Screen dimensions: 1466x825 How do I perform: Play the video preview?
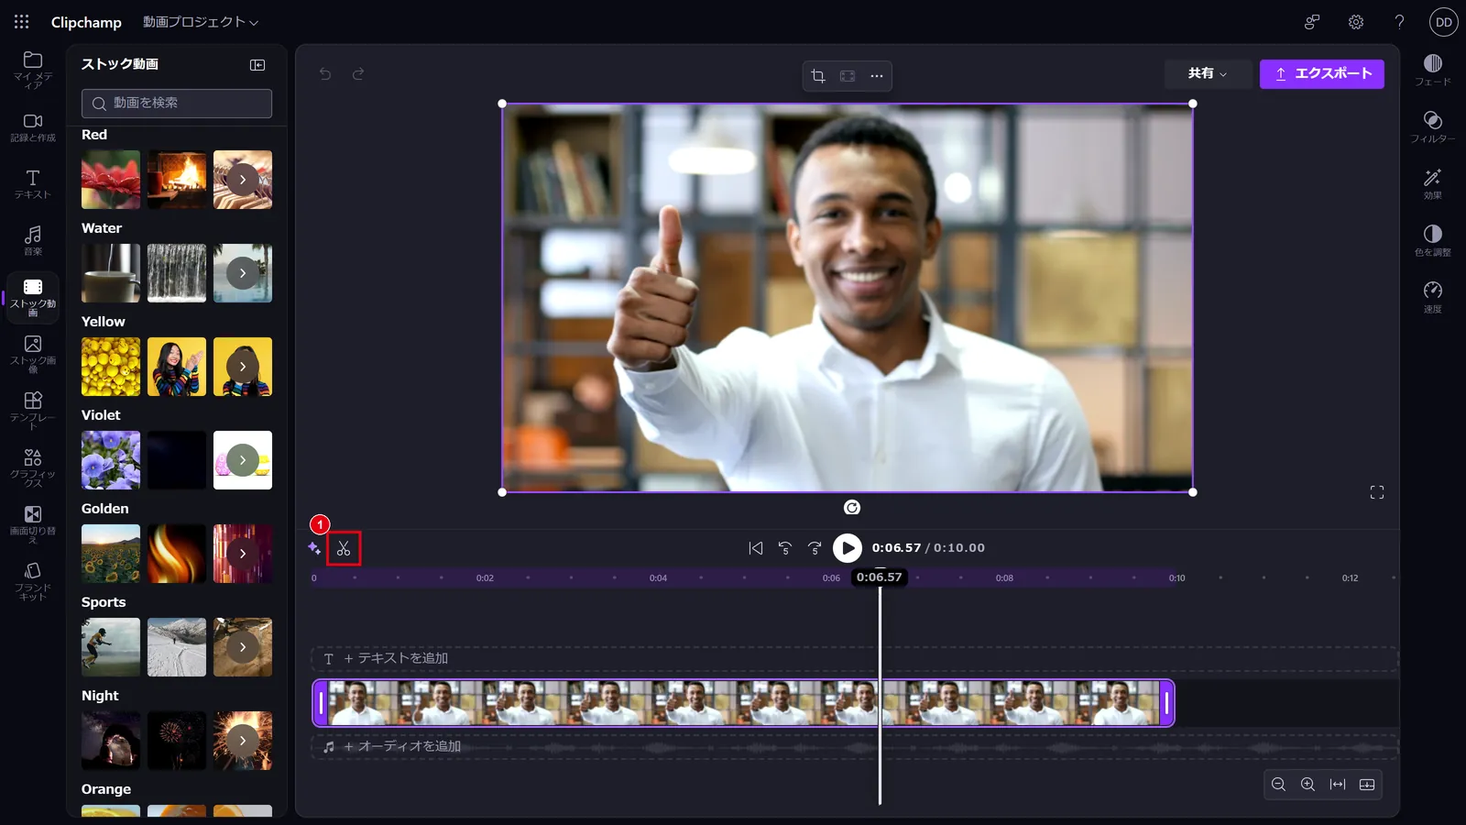click(848, 548)
